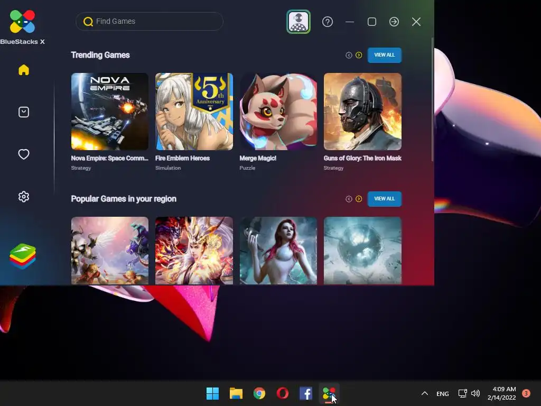Show next Trending Games with right arrow

[359, 55]
